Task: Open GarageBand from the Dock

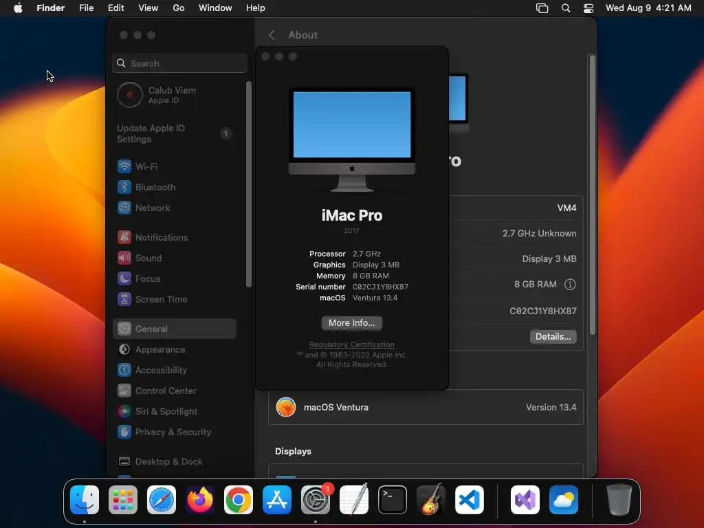Action: 431,500
